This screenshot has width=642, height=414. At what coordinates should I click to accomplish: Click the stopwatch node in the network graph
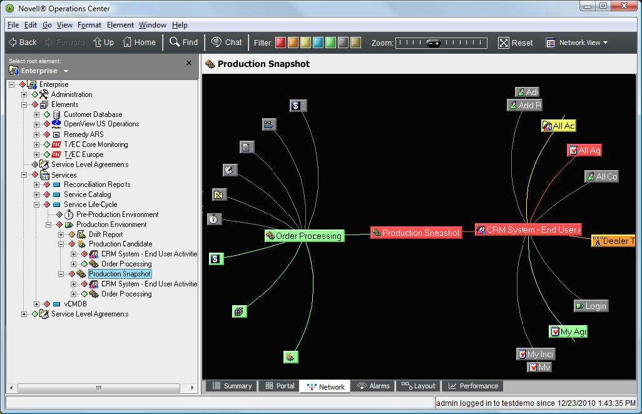(x=214, y=220)
